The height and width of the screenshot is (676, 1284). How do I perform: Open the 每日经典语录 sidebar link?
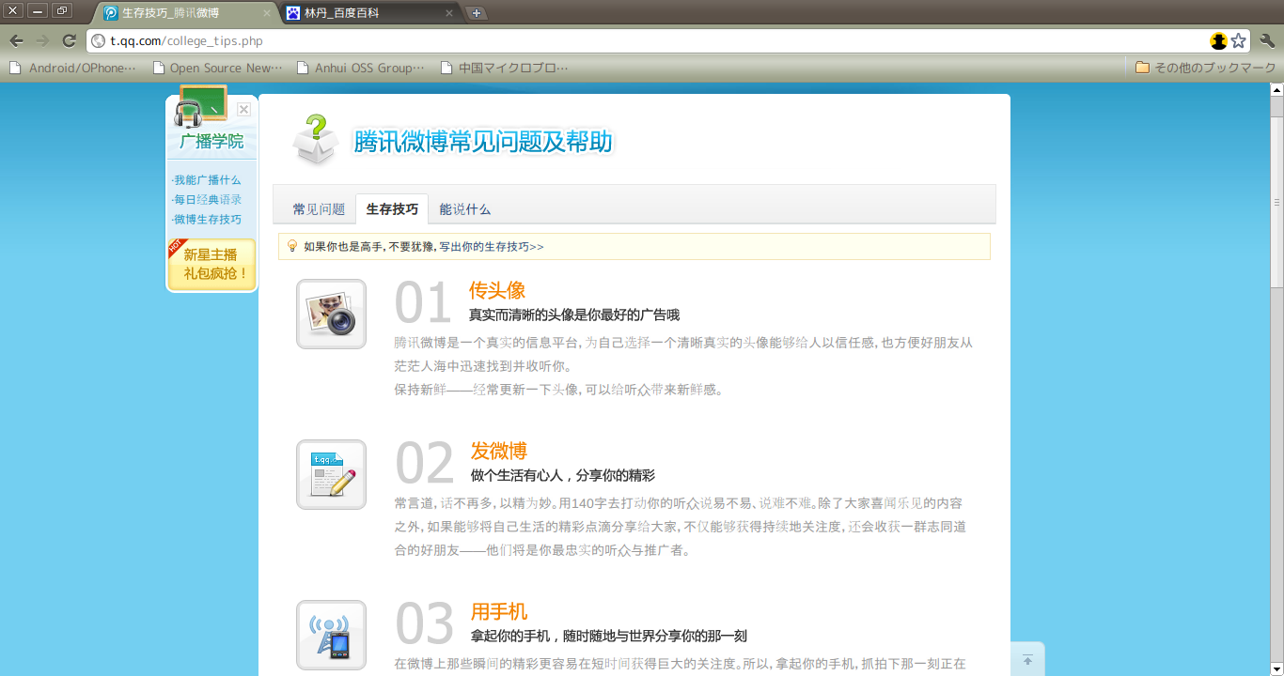[x=207, y=200]
